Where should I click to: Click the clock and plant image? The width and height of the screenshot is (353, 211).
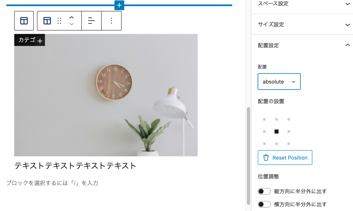pyautogui.click(x=106, y=95)
